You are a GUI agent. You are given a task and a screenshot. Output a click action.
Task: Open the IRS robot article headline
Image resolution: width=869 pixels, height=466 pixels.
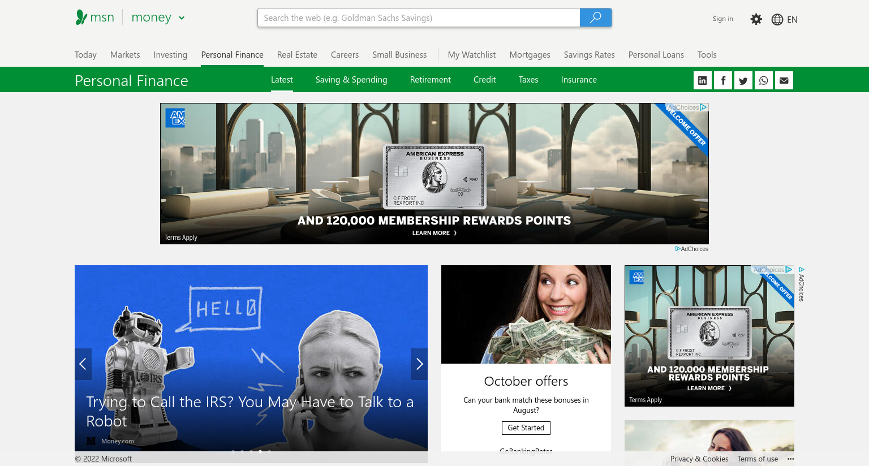pos(250,411)
